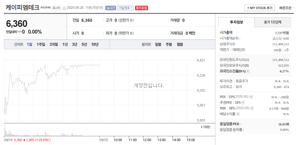Follow the 시가총액순위 arrow link
The width and height of the screenshot is (299, 145).
point(230,39)
